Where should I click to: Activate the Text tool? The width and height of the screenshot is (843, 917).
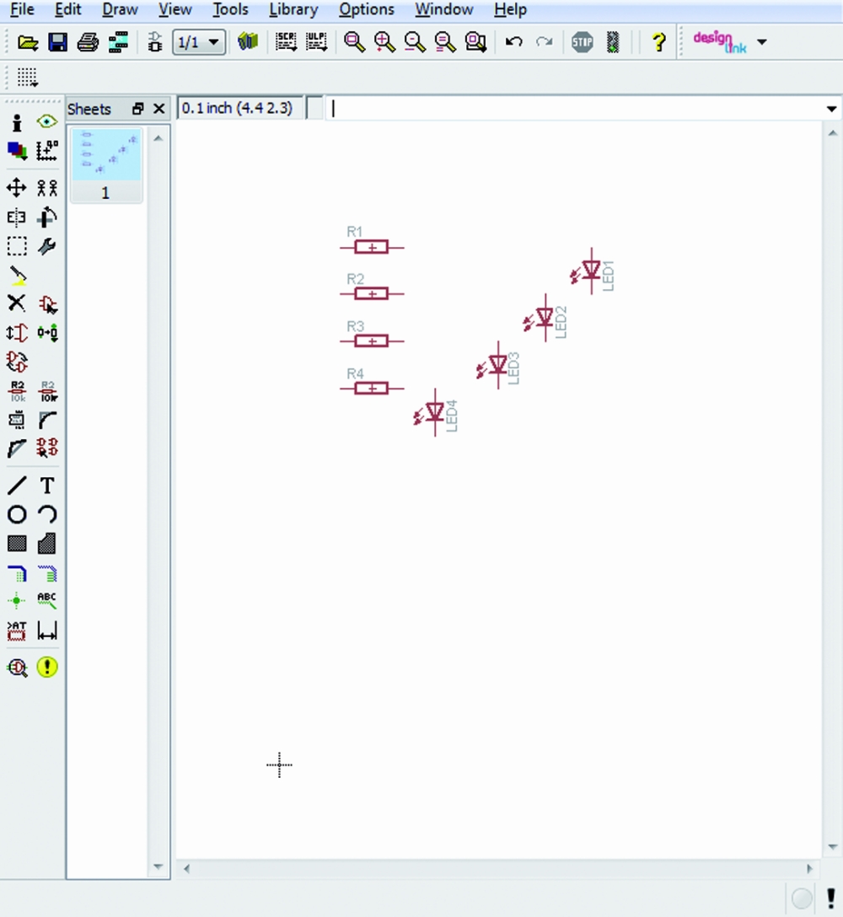(47, 485)
